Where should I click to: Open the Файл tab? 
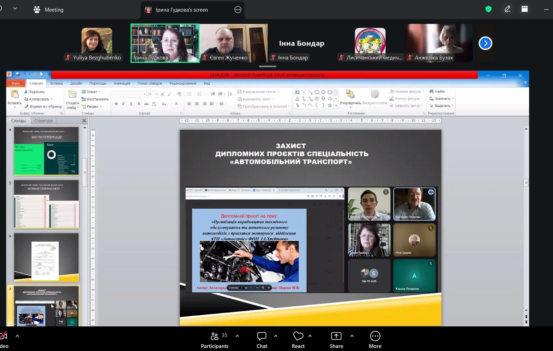click(x=16, y=83)
